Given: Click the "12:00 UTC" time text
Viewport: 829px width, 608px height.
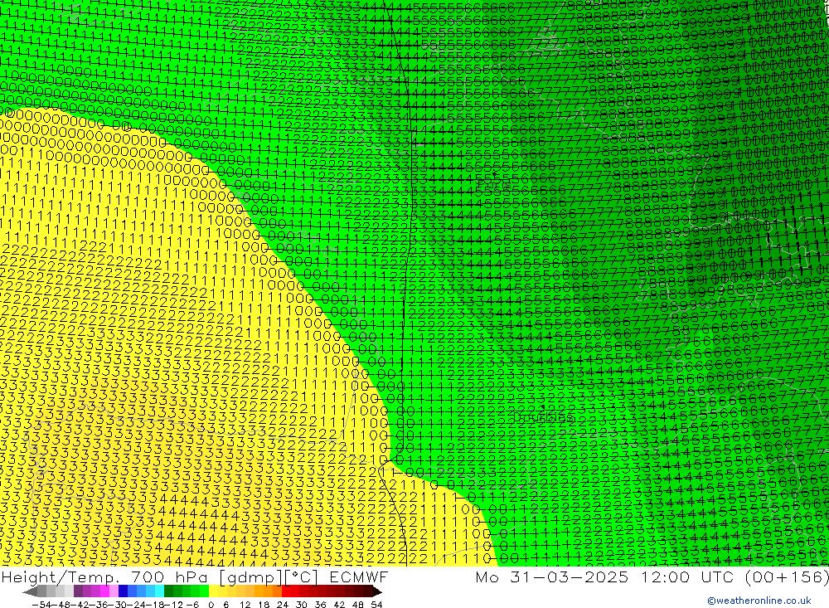Looking at the screenshot, I should point(689,576).
